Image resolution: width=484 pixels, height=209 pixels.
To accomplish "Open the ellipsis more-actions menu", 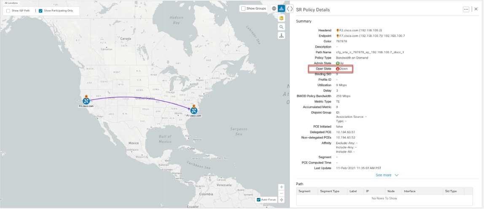I will (466, 9).
